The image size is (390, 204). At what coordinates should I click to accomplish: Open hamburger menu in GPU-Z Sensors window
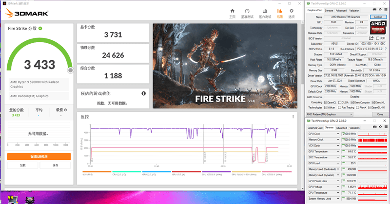386,127
